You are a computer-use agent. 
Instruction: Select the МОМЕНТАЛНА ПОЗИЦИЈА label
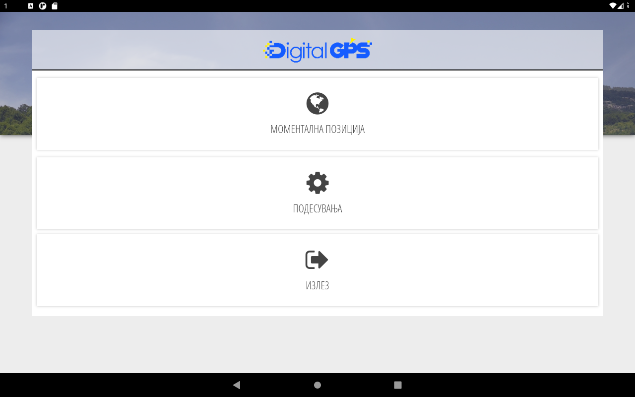click(317, 130)
